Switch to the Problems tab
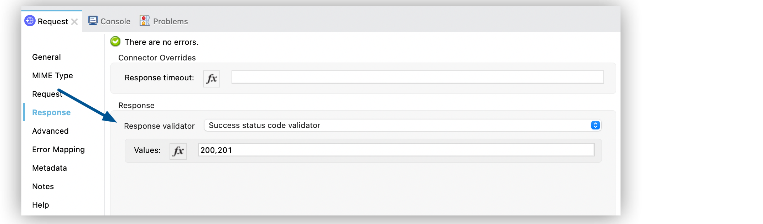 [x=170, y=21]
